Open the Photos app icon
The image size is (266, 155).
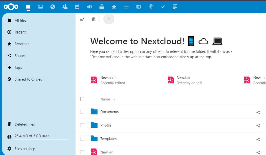[40, 7]
